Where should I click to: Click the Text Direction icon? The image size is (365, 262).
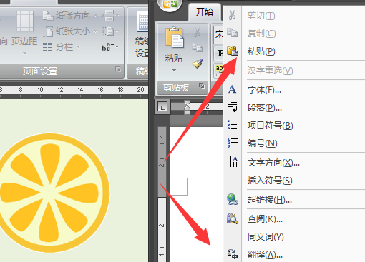coord(232,162)
